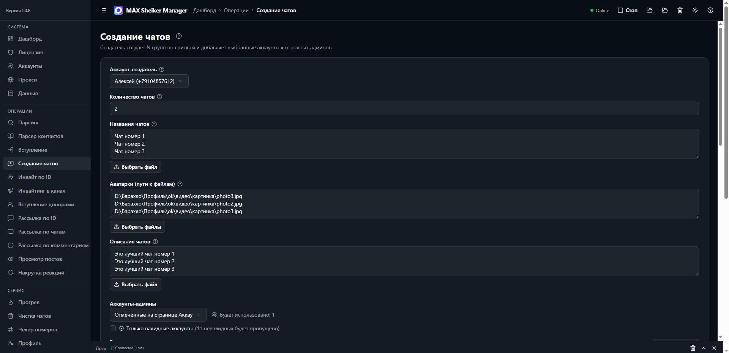
Task: Click Дашборд breadcrumb link
Action: point(205,10)
